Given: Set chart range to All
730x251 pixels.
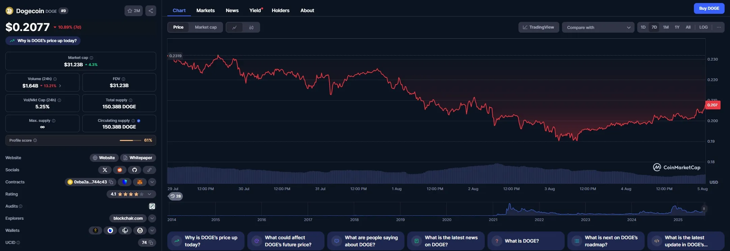Looking at the screenshot, I should [x=688, y=27].
